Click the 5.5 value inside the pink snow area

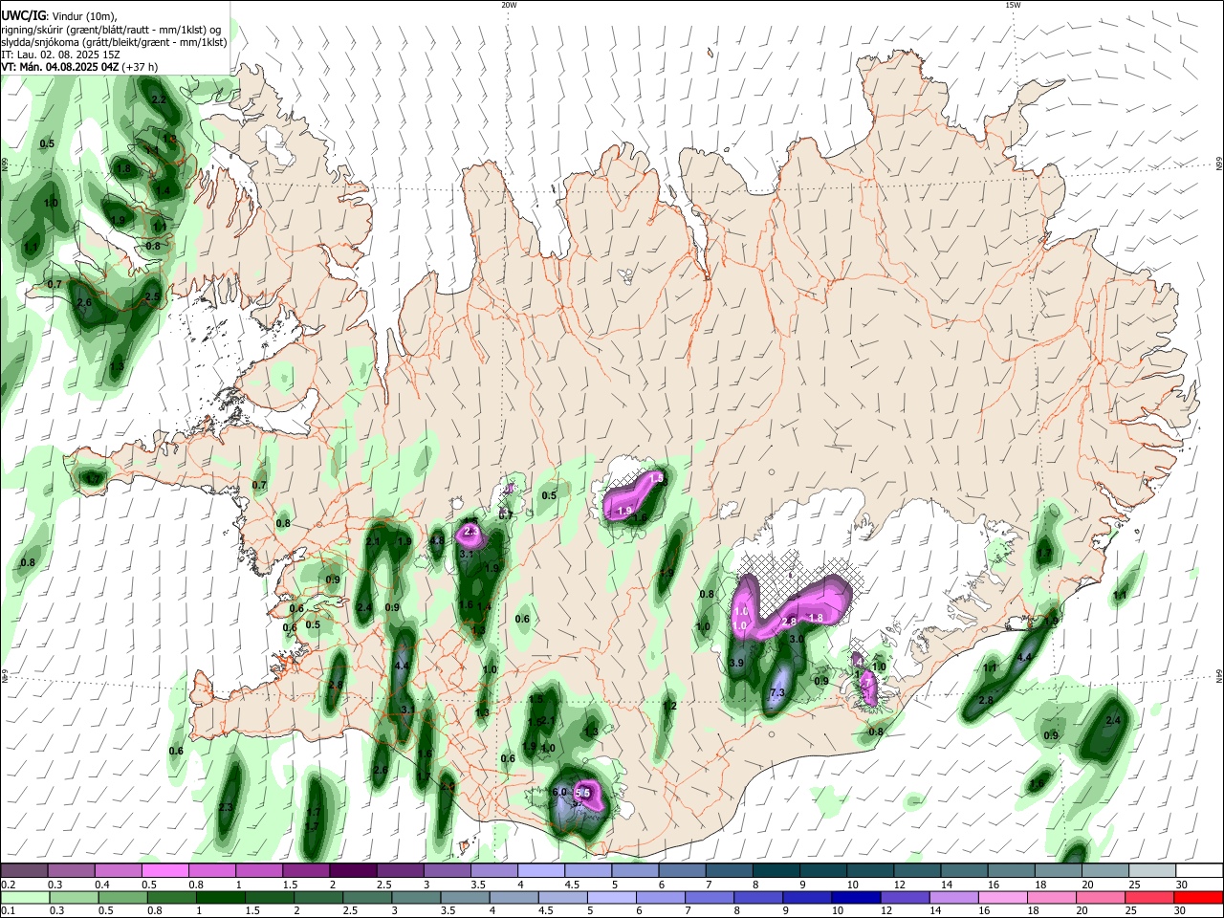coord(582,793)
